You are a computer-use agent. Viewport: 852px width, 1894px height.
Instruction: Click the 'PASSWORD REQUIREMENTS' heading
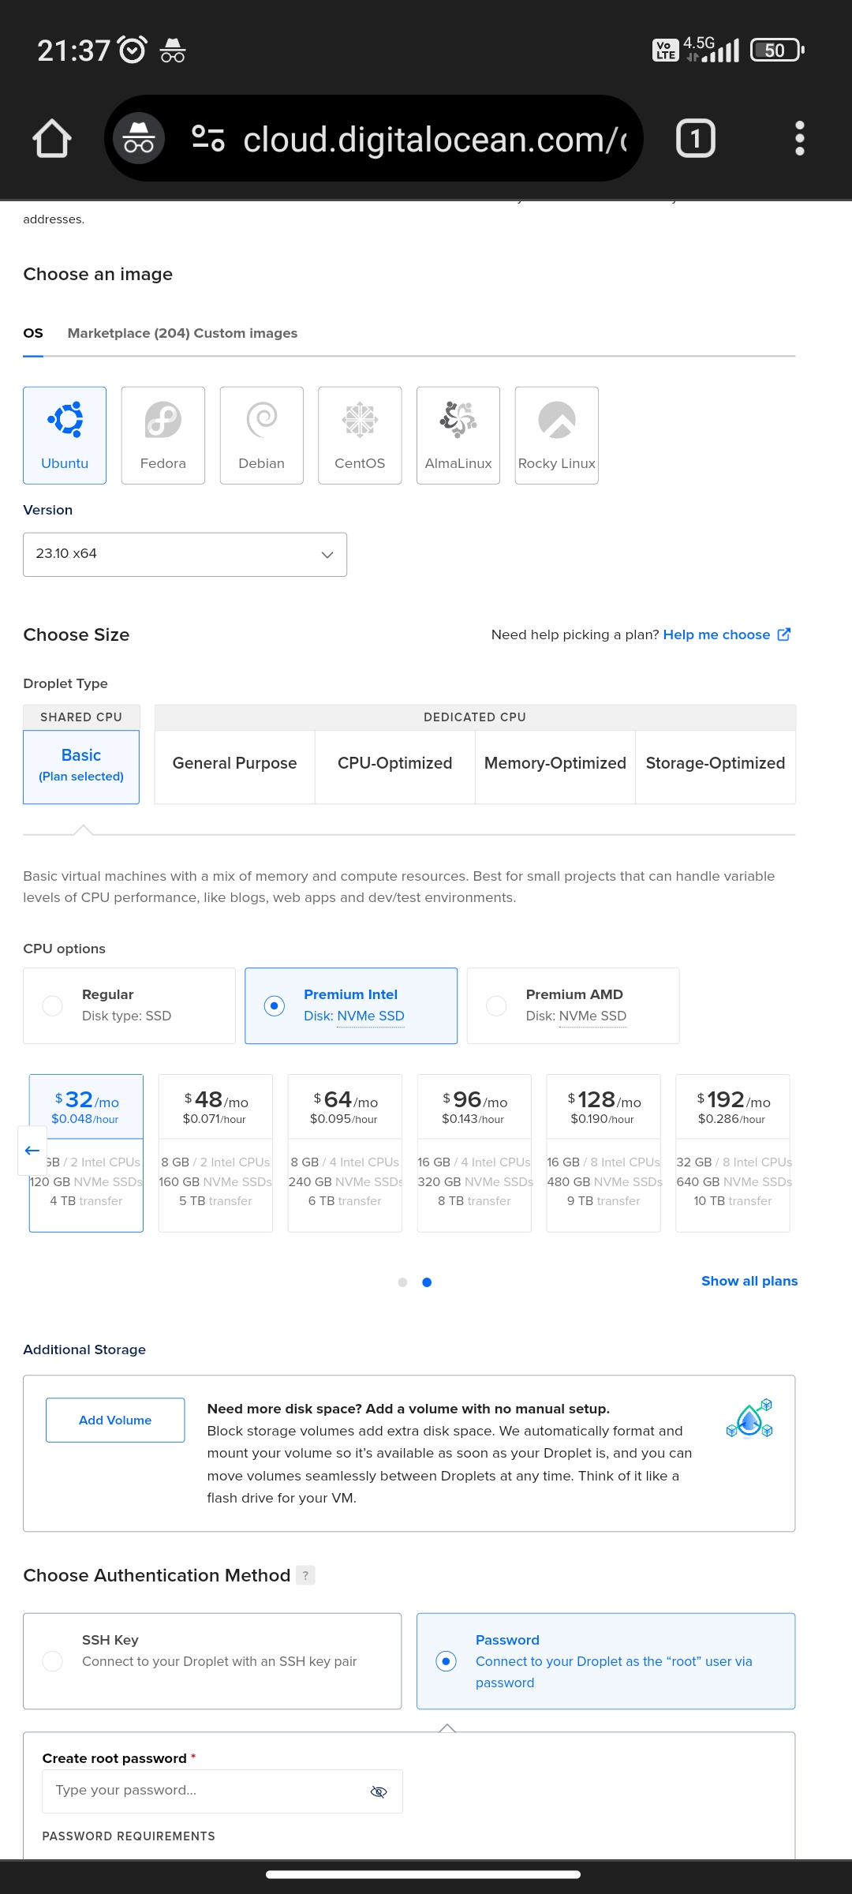[129, 1836]
